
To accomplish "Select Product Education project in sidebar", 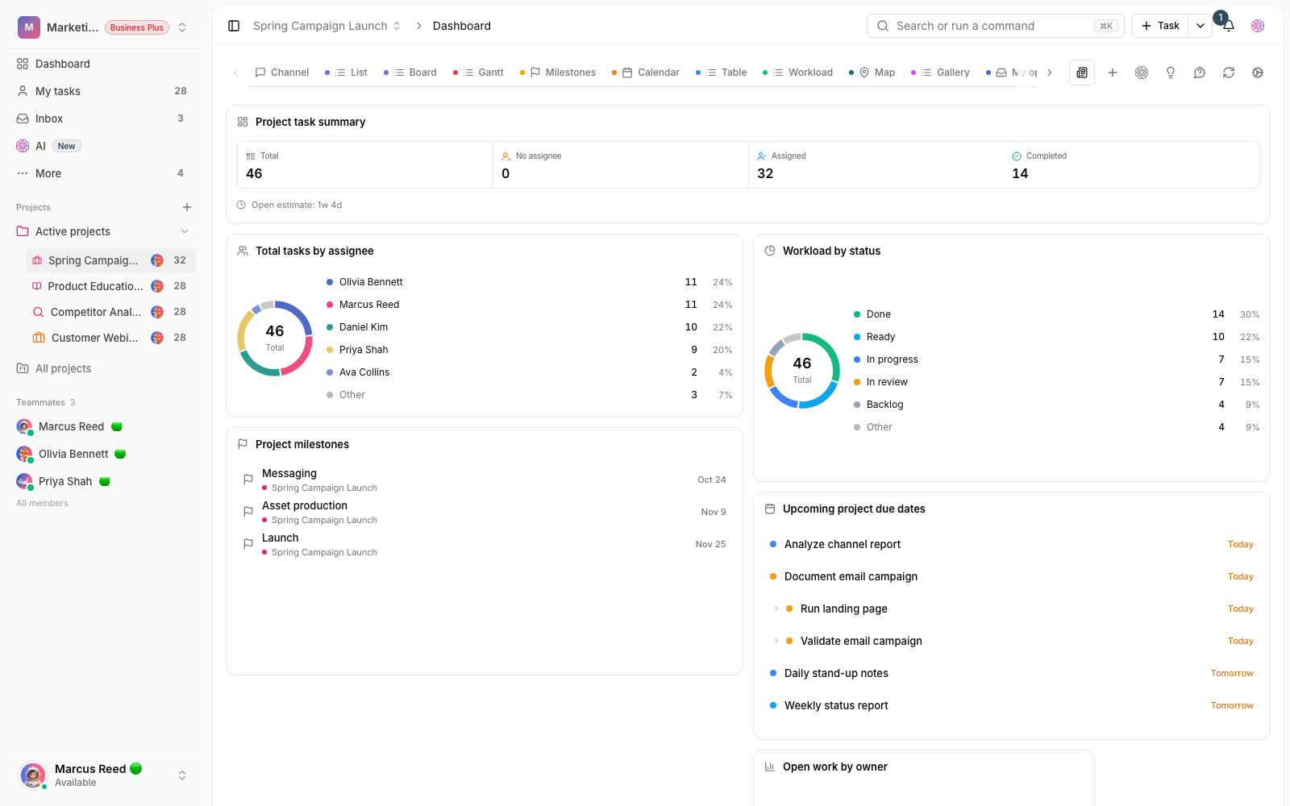I will (x=110, y=286).
